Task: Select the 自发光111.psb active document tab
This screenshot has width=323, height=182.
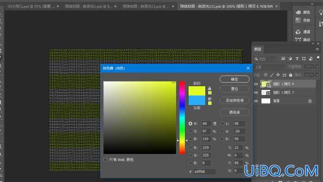Action: coord(227,6)
